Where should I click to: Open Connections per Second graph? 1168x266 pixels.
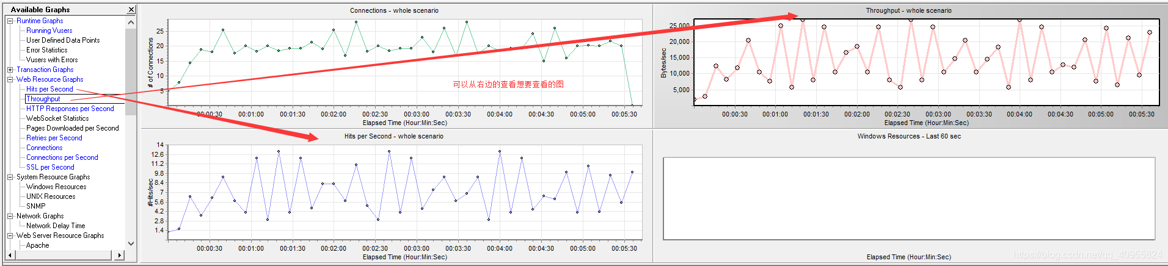pos(62,157)
